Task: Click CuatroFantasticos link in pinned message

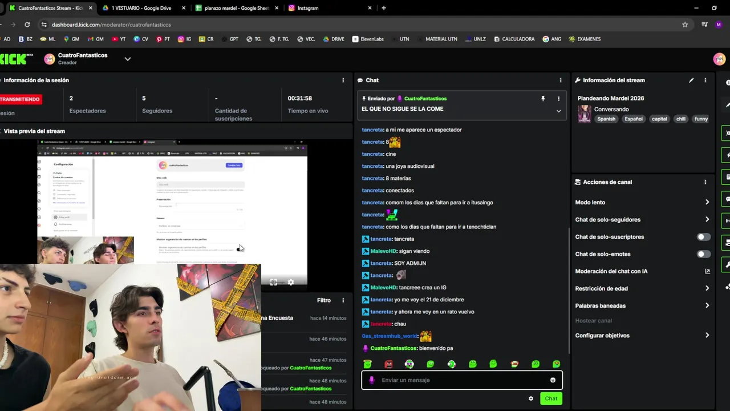Action: pyautogui.click(x=425, y=99)
